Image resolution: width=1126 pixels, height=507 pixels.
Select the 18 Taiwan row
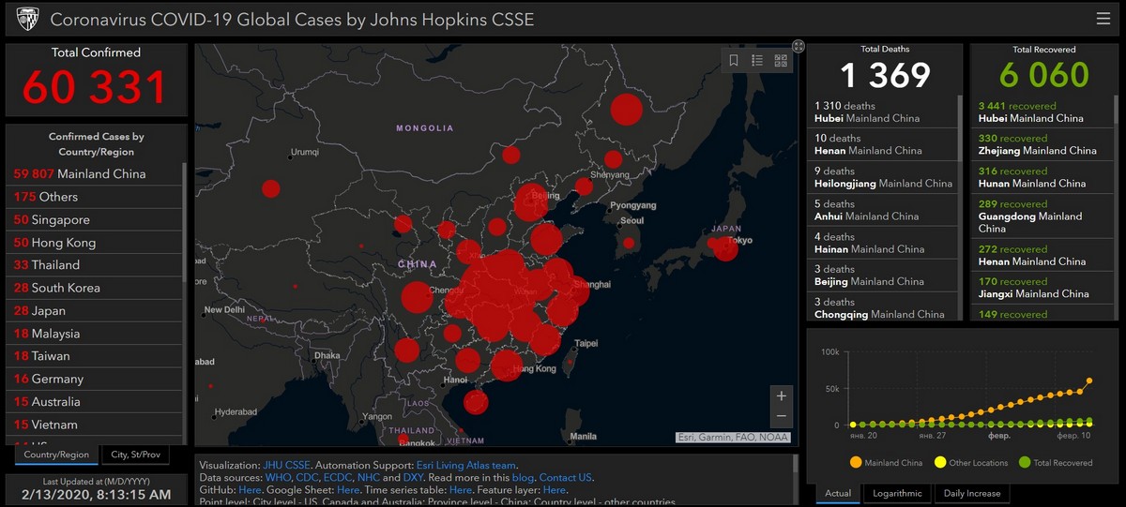(x=94, y=355)
